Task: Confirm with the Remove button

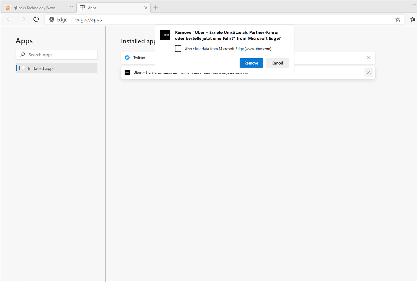Action: 251,63
